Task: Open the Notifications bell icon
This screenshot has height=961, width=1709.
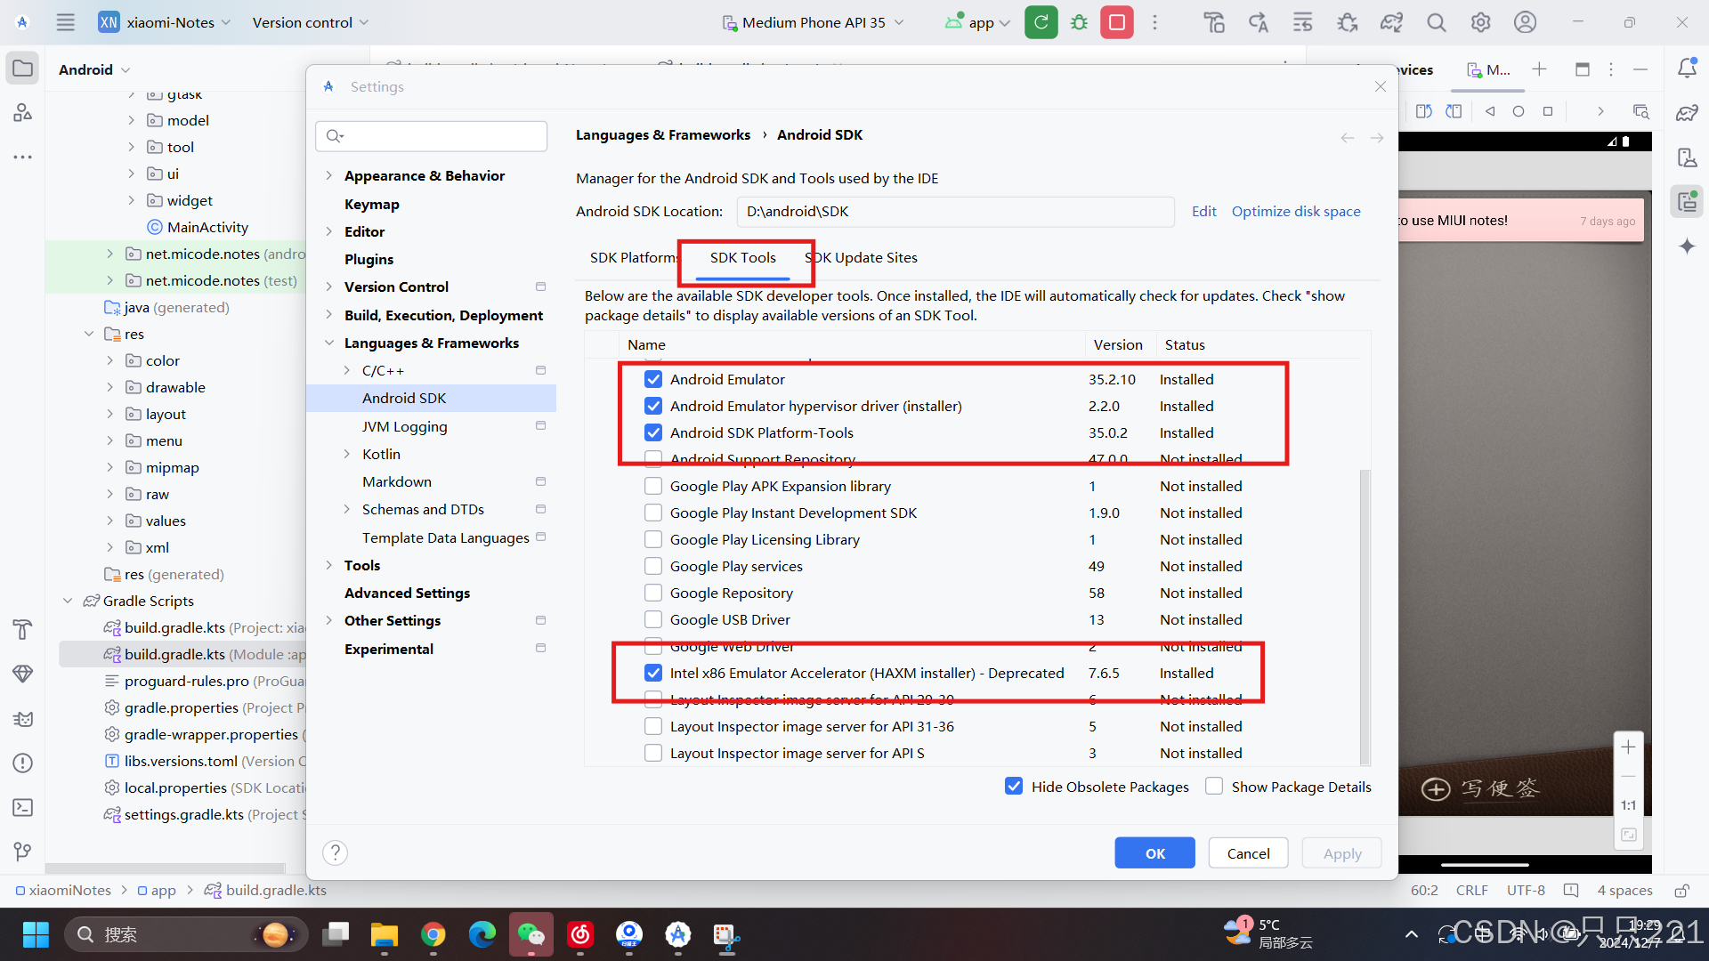Action: point(1687,69)
